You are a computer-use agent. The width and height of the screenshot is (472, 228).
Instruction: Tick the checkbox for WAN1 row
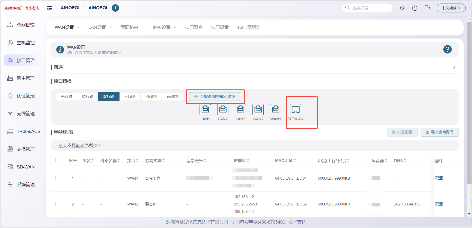58,178
